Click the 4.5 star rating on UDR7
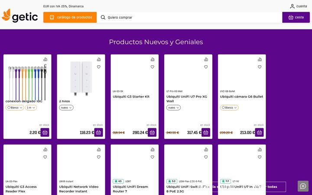The image size is (312, 195). pyautogui.click(x=118, y=181)
